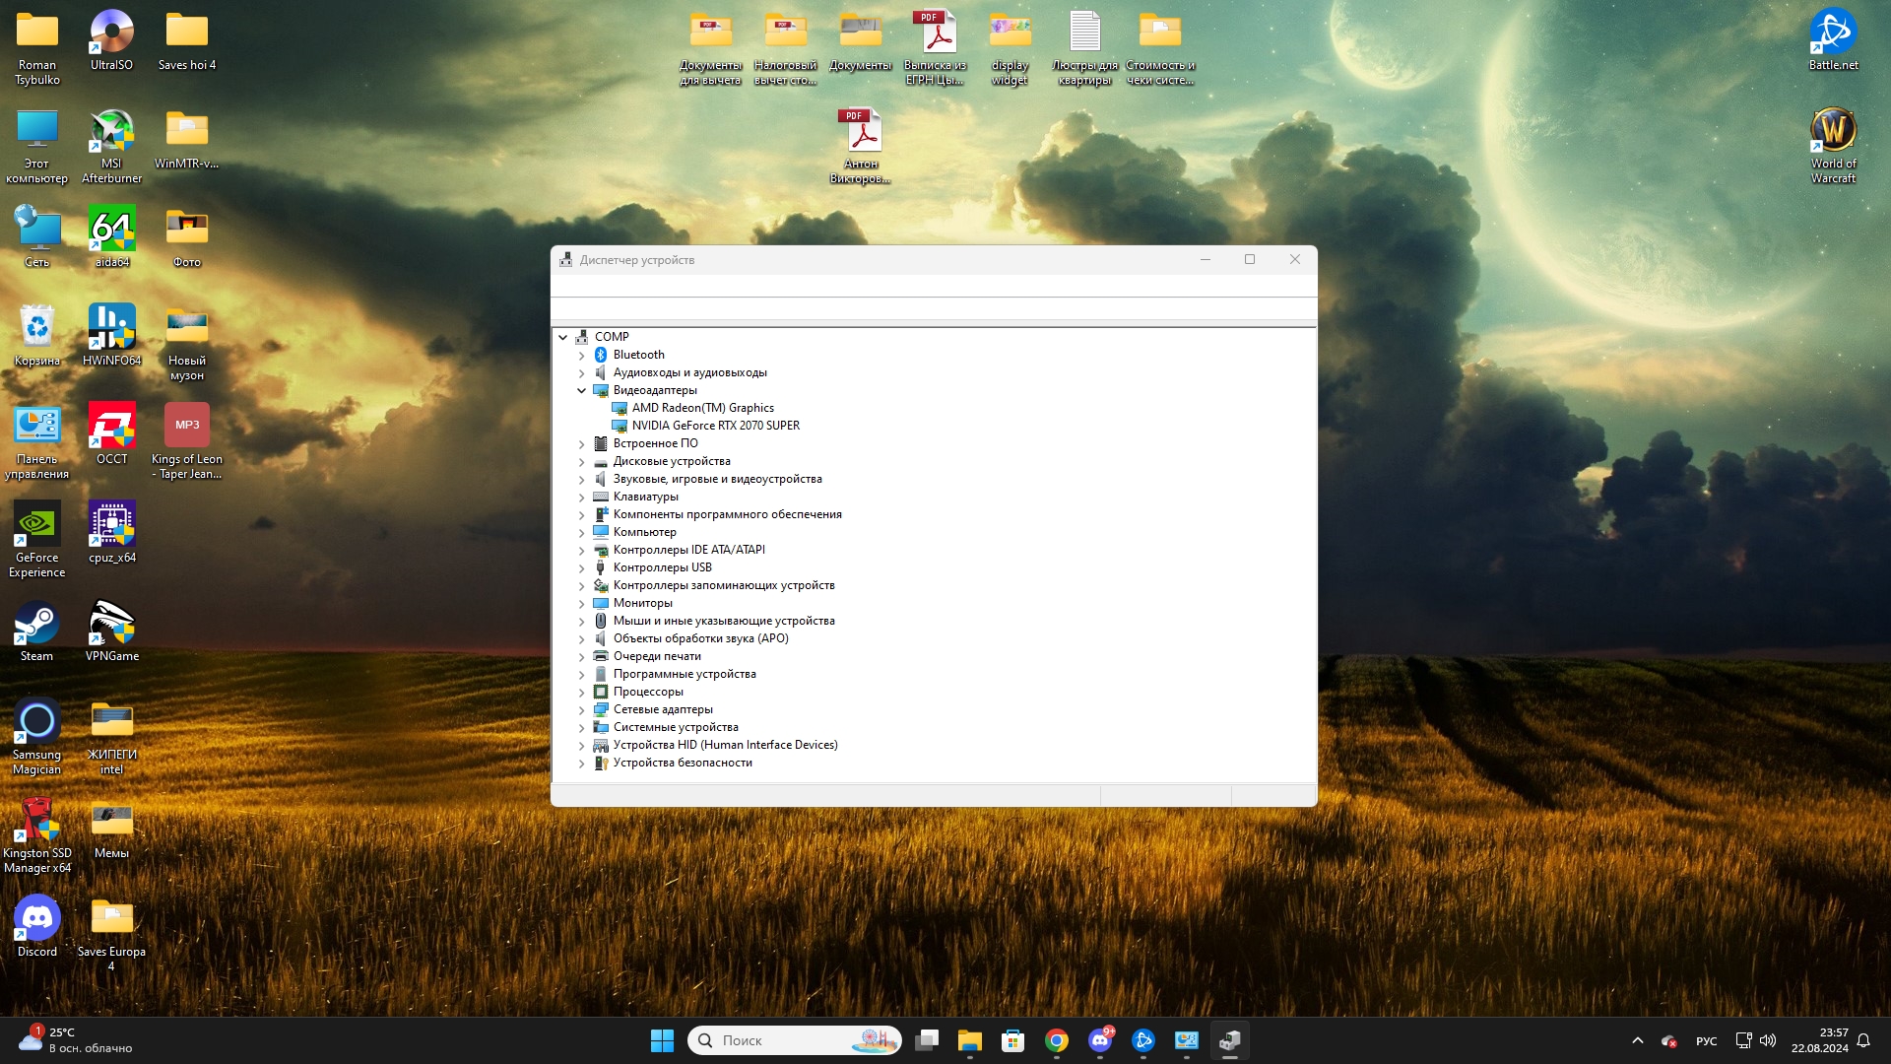
Task: Expand the Сетевые адаптеры category
Action: click(x=581, y=709)
